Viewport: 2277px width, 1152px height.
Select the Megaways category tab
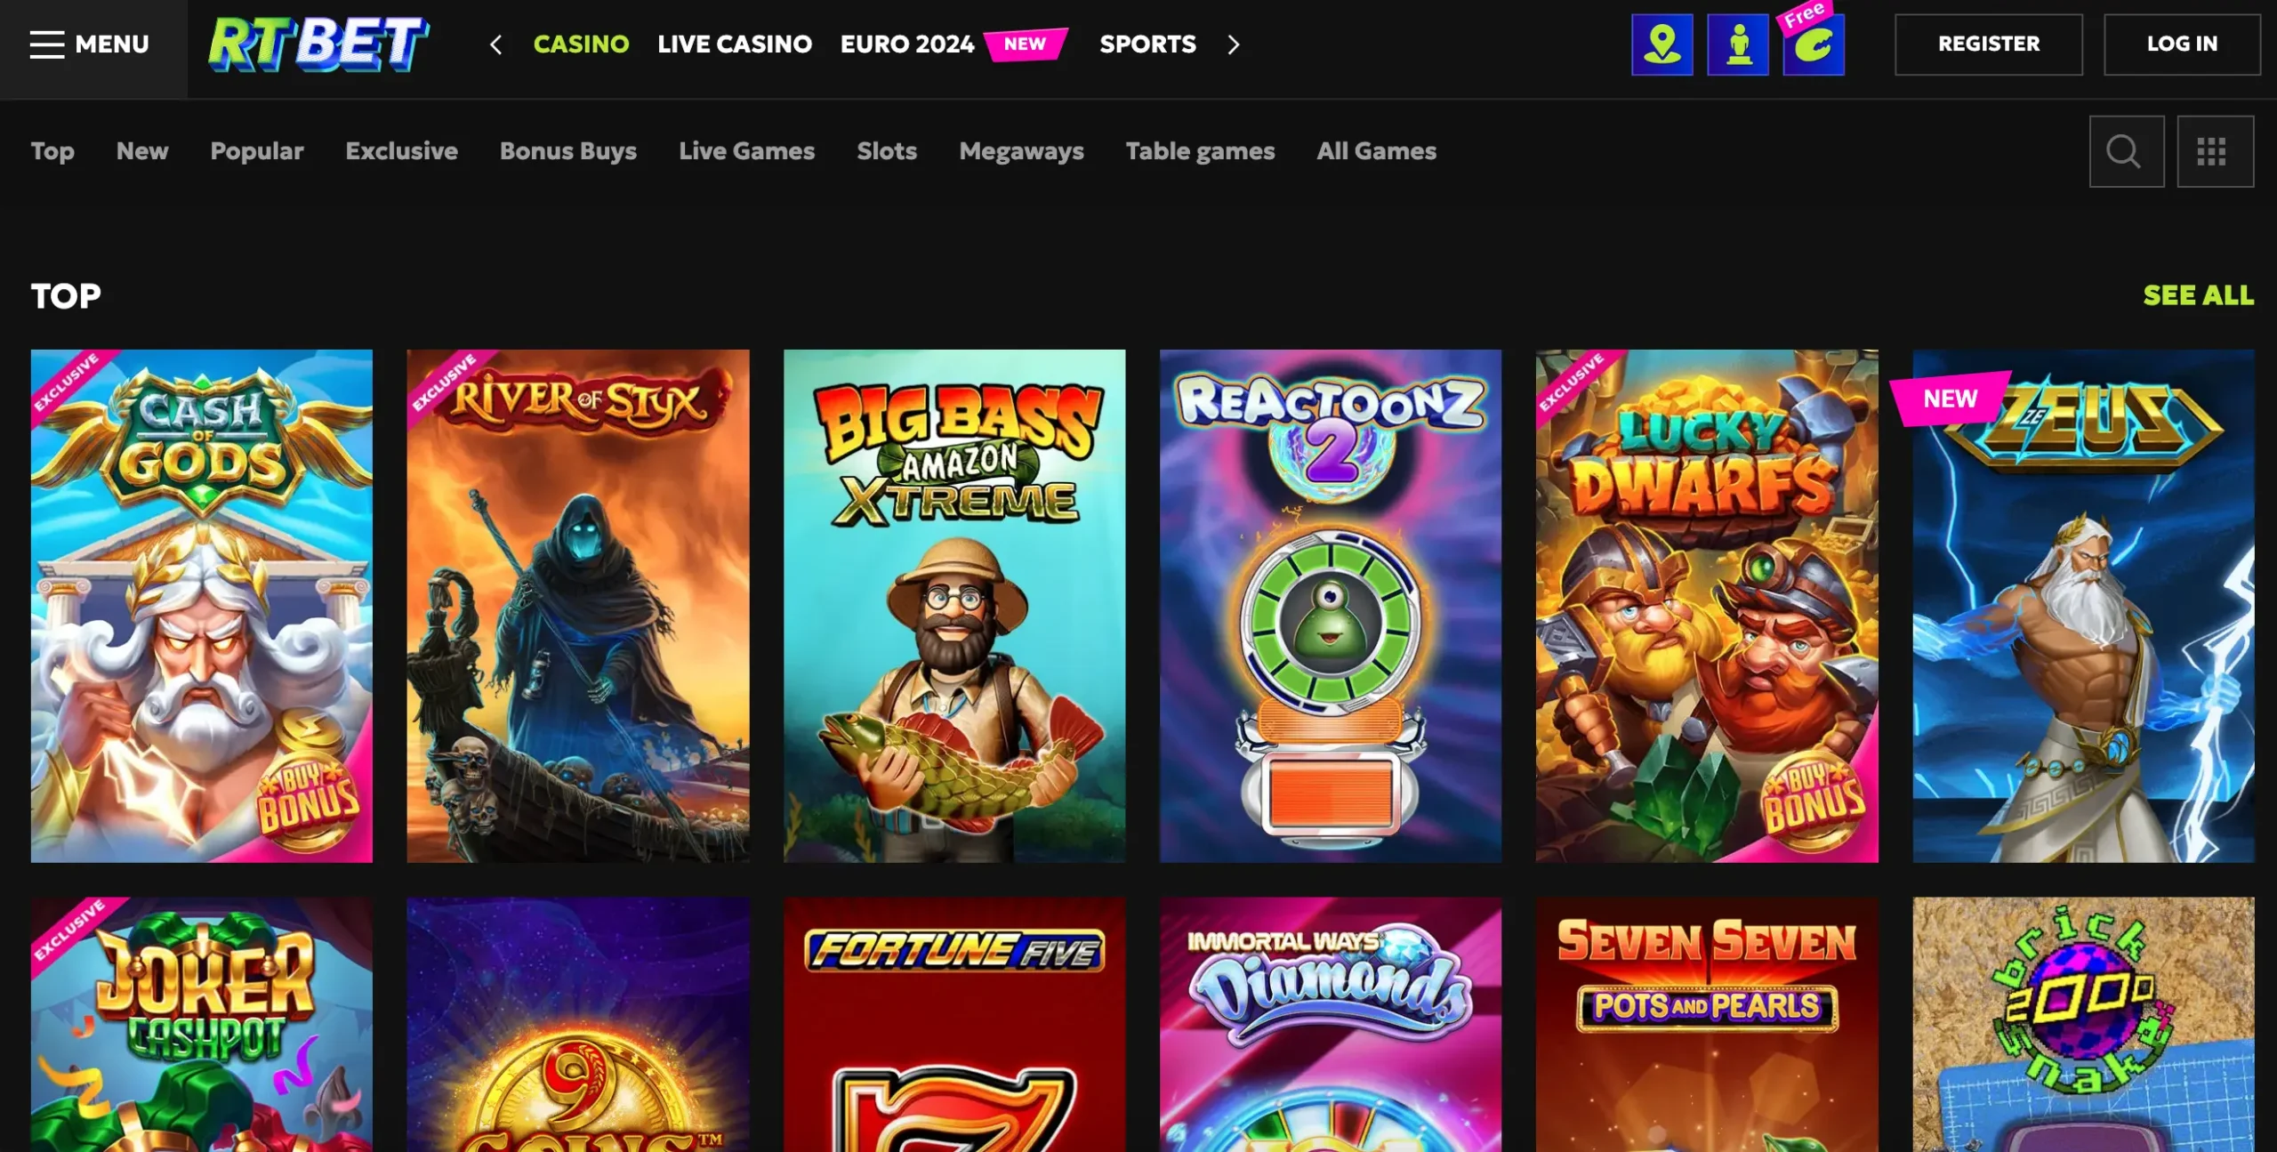tap(1021, 151)
